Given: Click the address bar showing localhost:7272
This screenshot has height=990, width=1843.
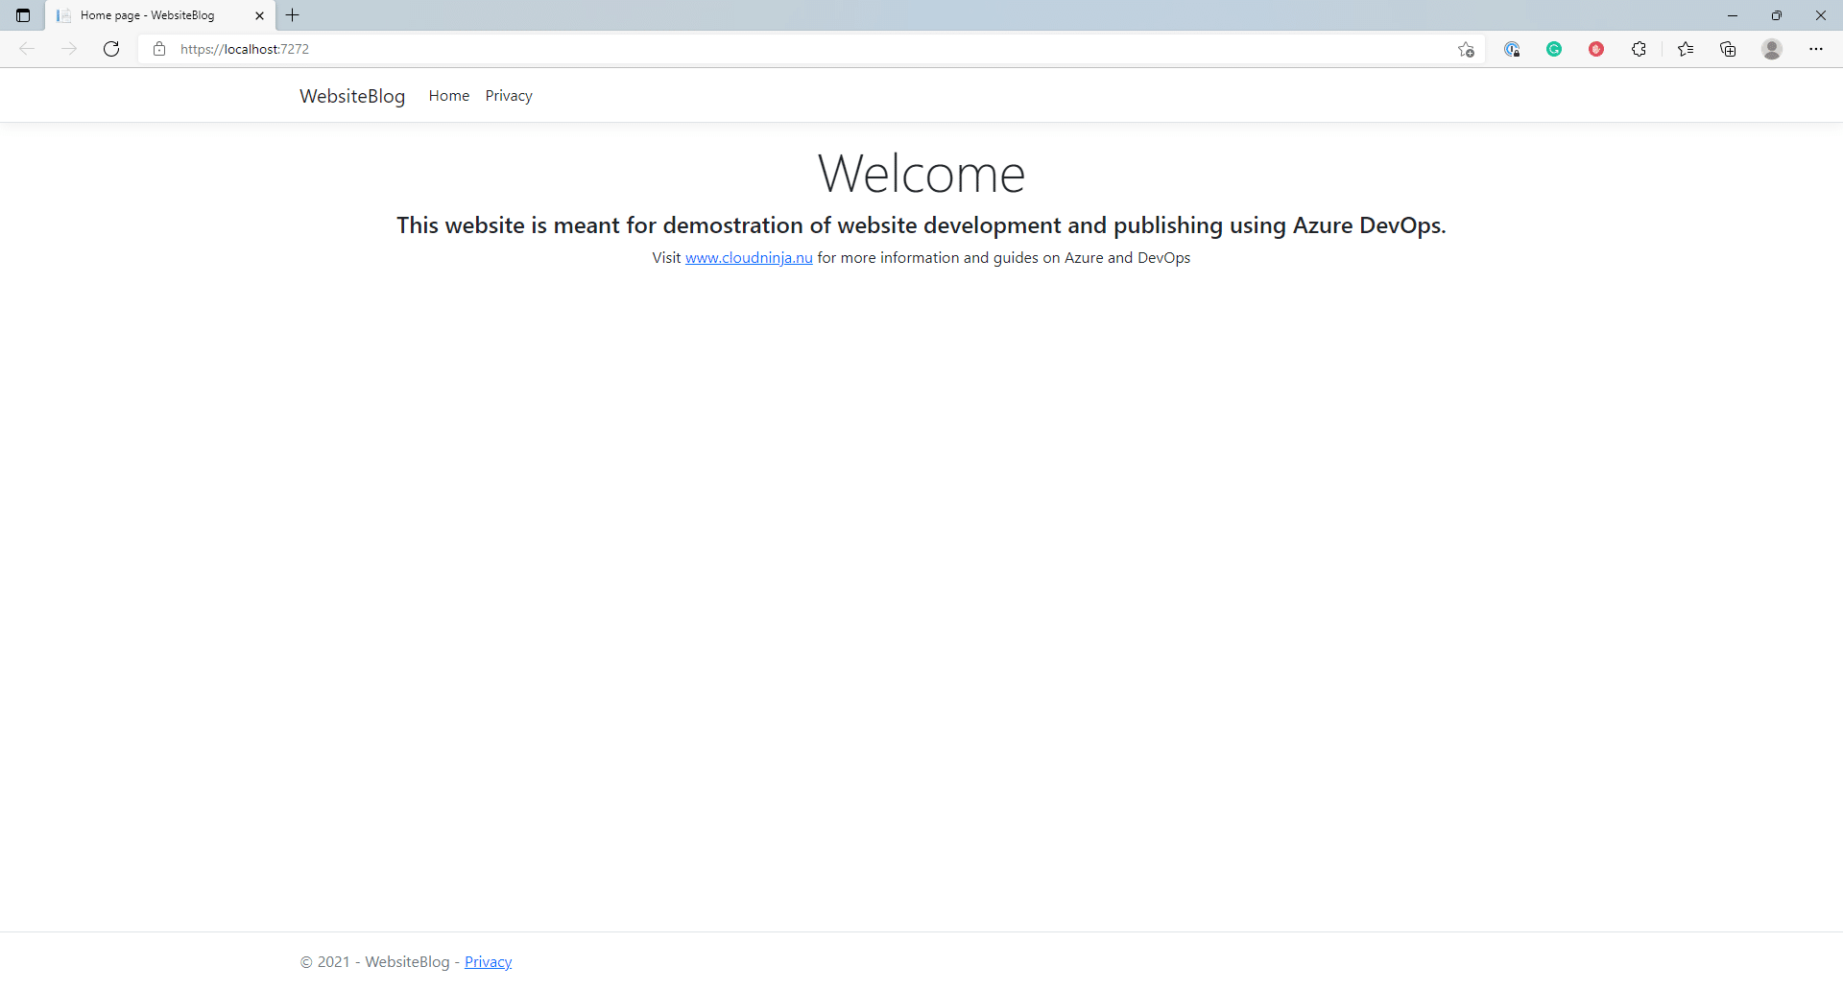Looking at the screenshot, I should point(811,49).
